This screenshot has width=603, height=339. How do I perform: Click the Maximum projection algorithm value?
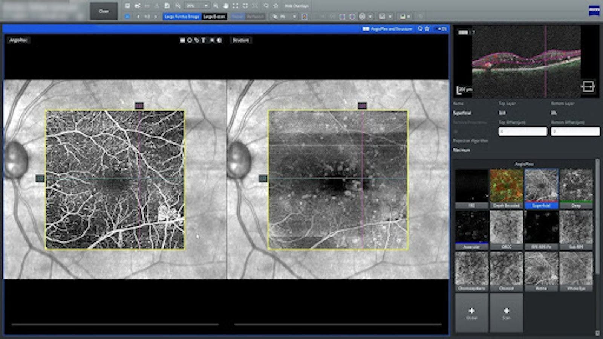click(x=462, y=150)
